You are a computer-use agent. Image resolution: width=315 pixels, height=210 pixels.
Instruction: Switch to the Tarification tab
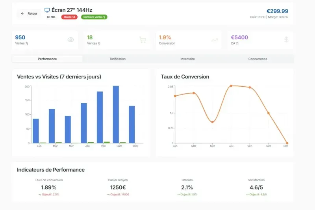tap(117, 59)
